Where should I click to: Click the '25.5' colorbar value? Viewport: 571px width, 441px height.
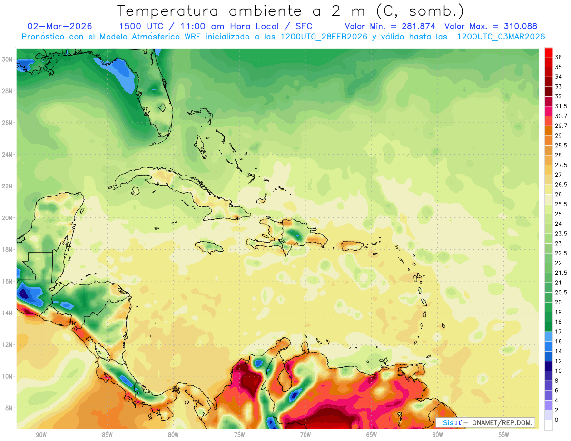(561, 204)
